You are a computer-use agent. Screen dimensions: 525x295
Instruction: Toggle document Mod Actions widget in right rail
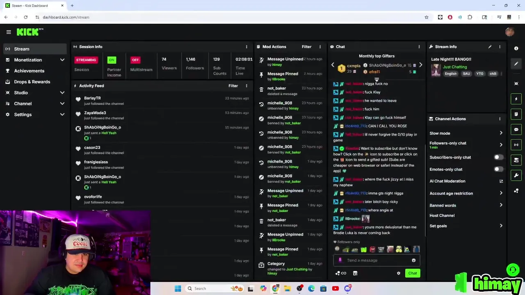[516, 114]
